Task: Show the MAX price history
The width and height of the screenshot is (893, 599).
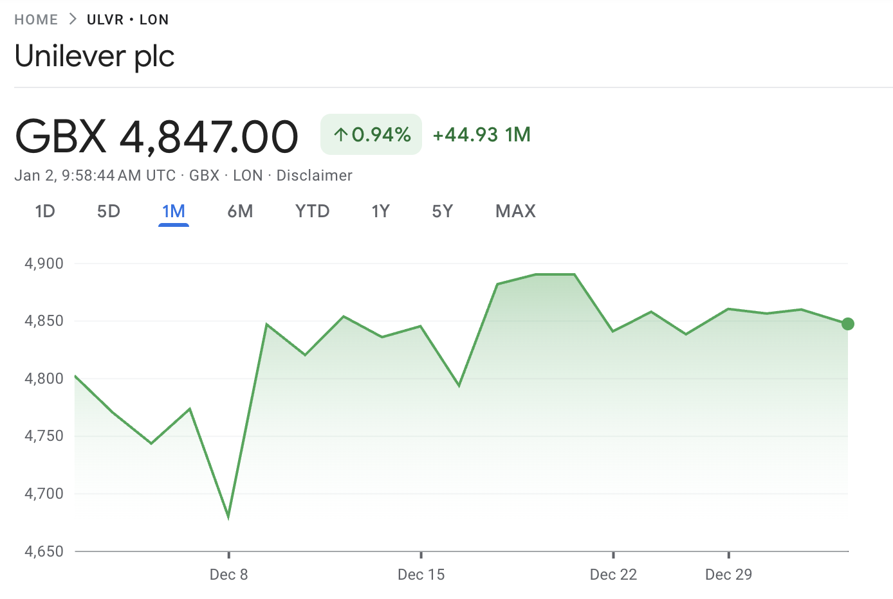Action: (515, 211)
